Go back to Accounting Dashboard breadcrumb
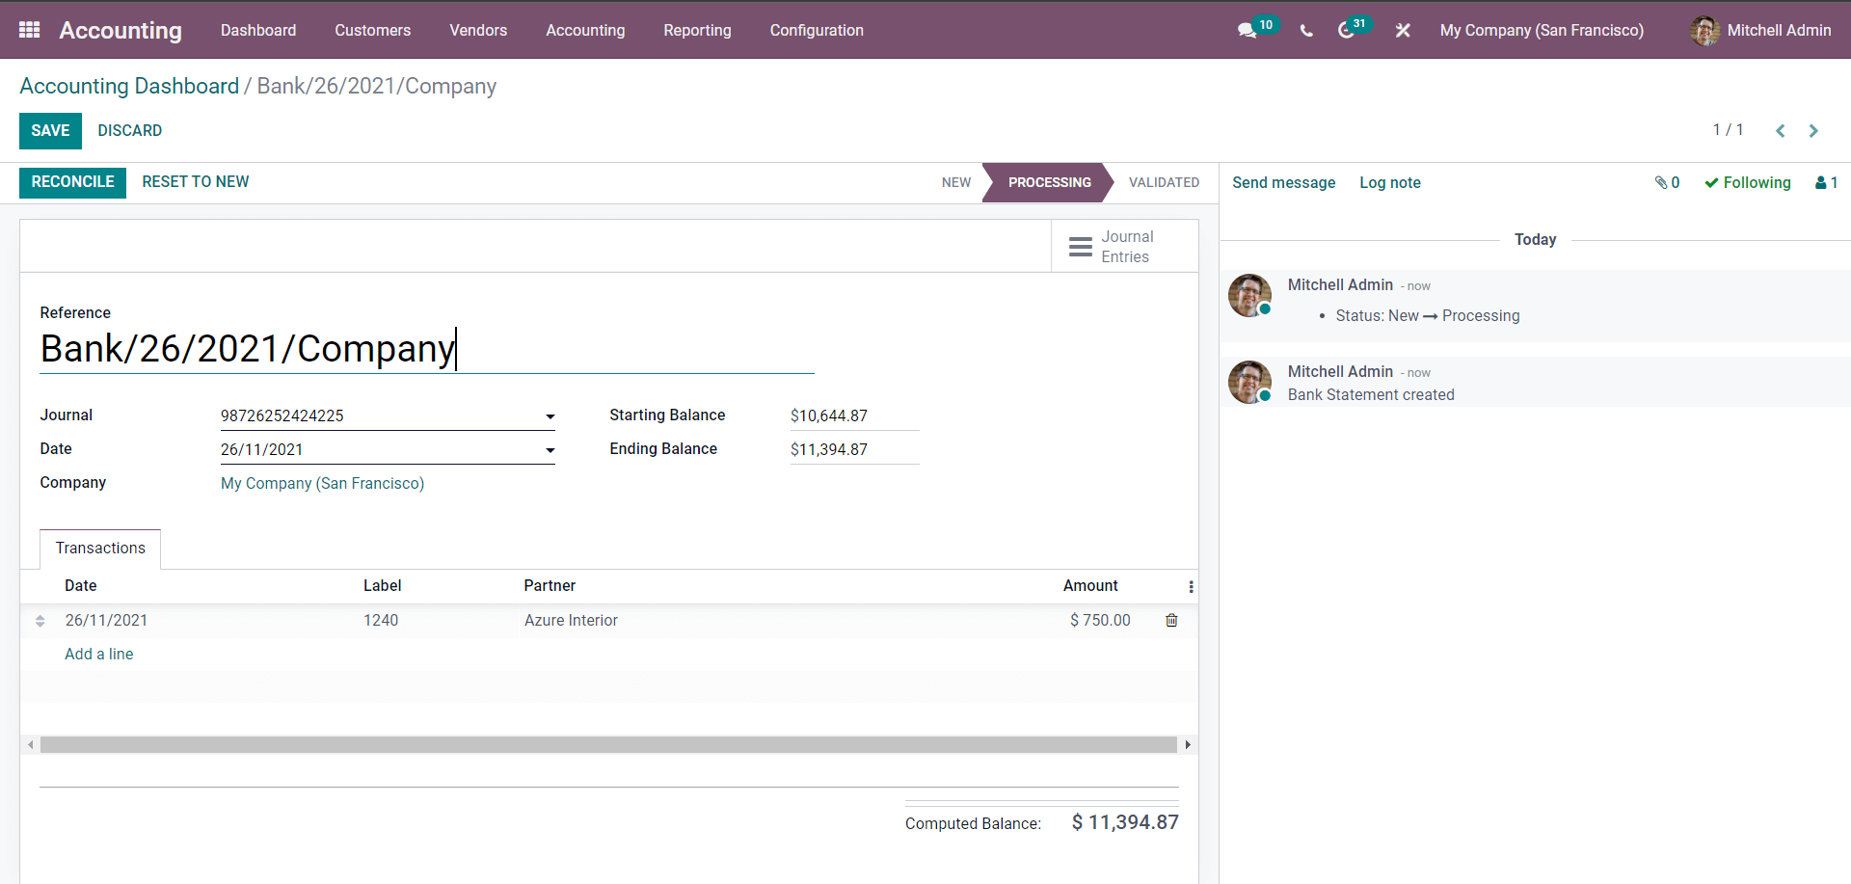 click(129, 86)
